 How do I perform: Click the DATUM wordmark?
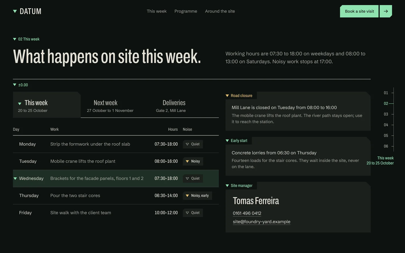[30, 11]
